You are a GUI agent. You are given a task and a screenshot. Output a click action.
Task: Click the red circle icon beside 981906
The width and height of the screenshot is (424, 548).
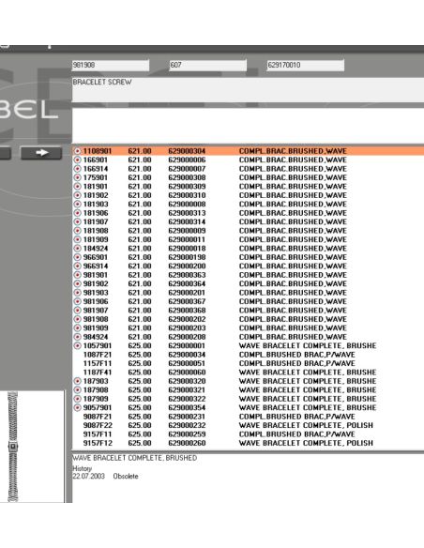coord(77,301)
